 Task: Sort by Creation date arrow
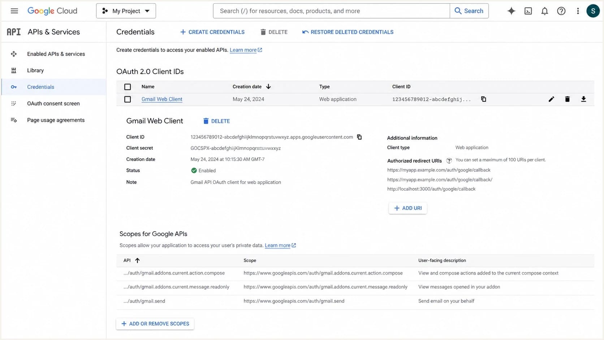[x=268, y=87]
